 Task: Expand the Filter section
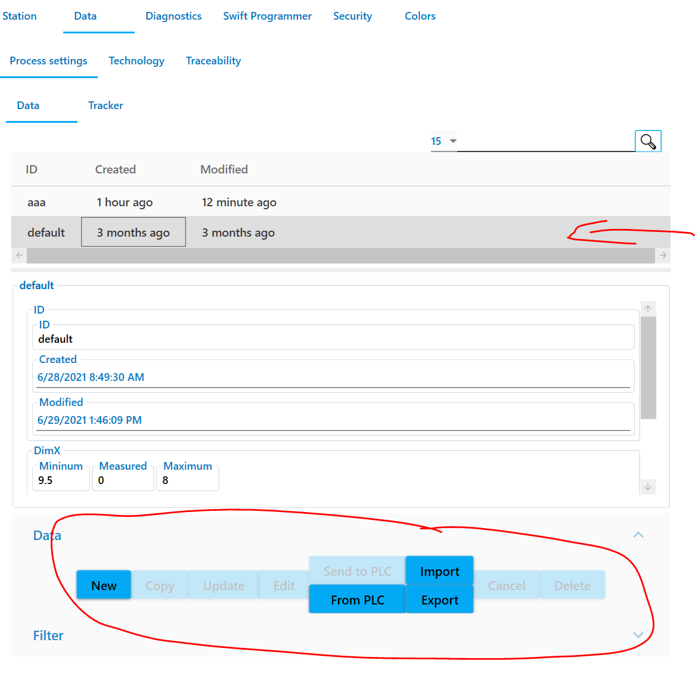[638, 635]
